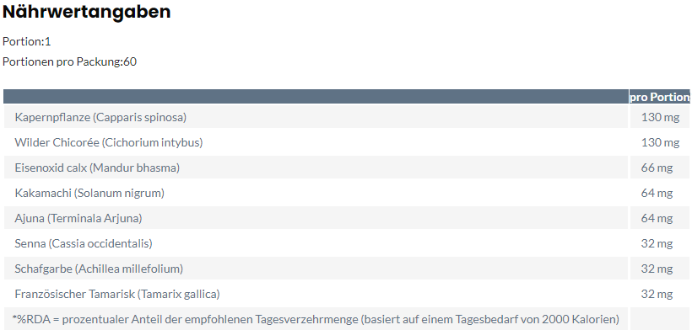Click Französischer Tamarisk (Tamarix gallica) entry

click(x=117, y=294)
